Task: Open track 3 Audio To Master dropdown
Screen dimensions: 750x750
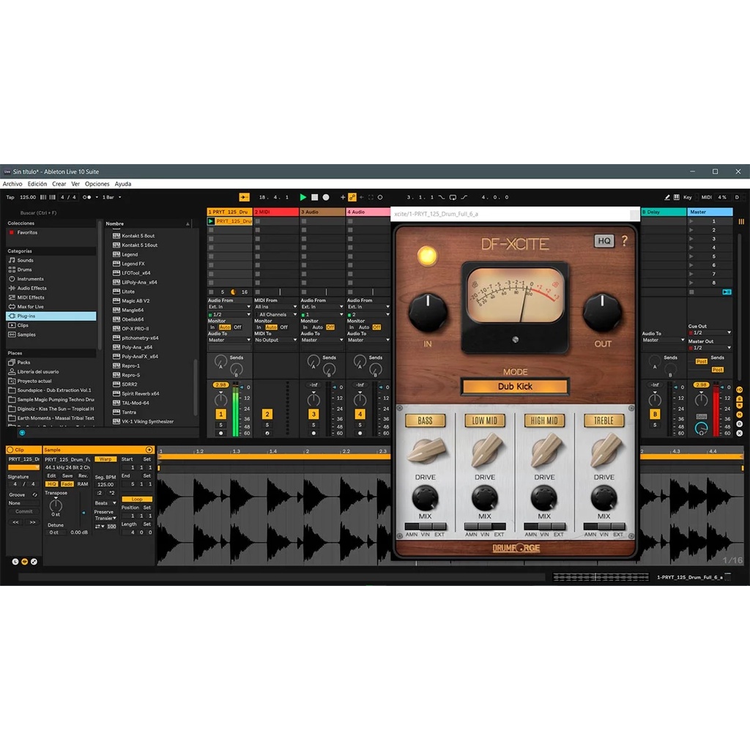Action: click(322, 340)
